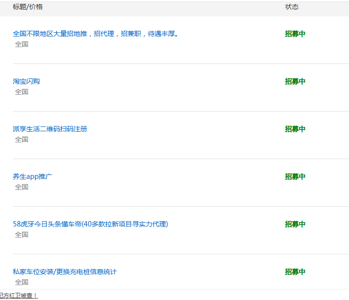Viewport: 349px width, 300px height.
Task: Click the 标题/价格 column header
Action: pyautogui.click(x=28, y=7)
